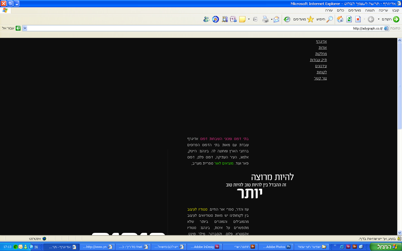Open the View (תצוגה) menu

pyautogui.click(x=370, y=10)
